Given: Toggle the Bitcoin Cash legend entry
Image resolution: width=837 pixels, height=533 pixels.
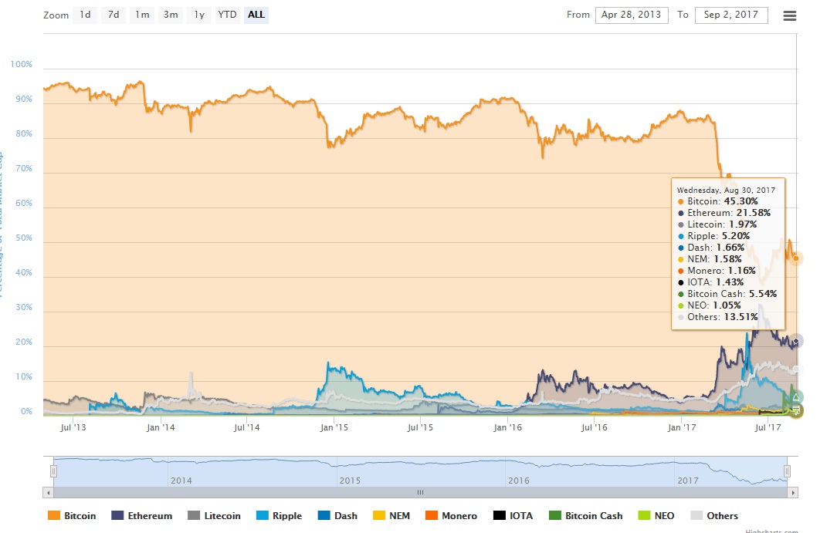Looking at the screenshot, I should (x=585, y=516).
